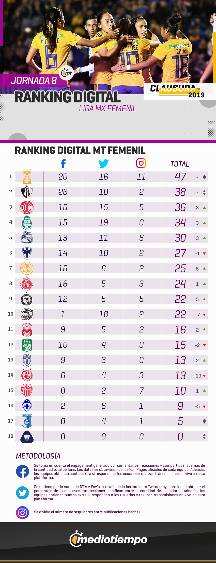Click the Clausura 2019 badge

180,91
